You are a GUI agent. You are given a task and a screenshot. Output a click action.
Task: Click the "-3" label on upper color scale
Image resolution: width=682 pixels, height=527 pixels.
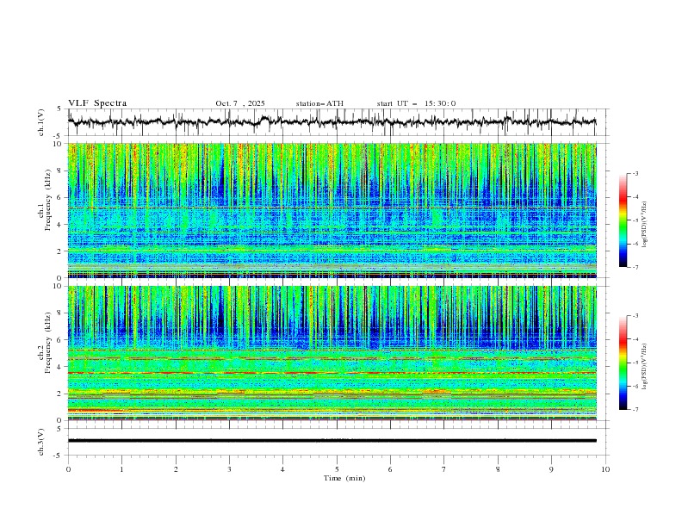[x=635, y=173]
